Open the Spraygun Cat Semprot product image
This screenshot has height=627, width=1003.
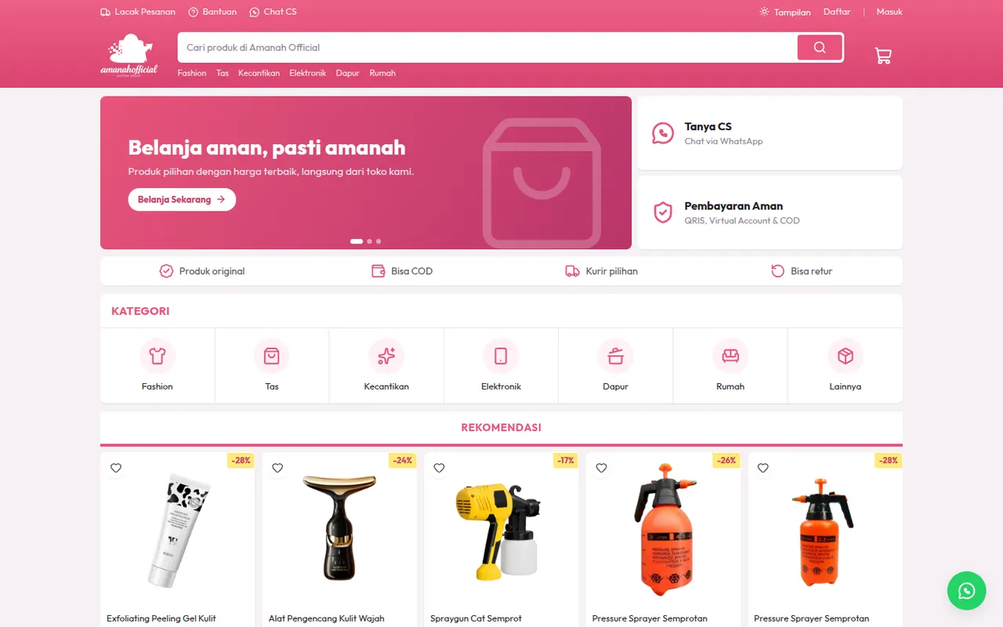[501, 530]
